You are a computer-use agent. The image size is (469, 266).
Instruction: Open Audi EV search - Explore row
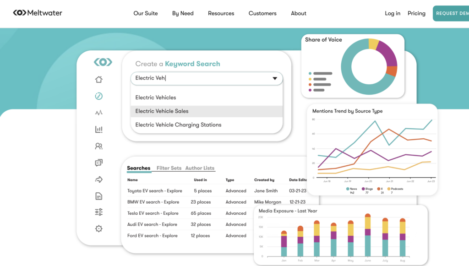click(152, 224)
